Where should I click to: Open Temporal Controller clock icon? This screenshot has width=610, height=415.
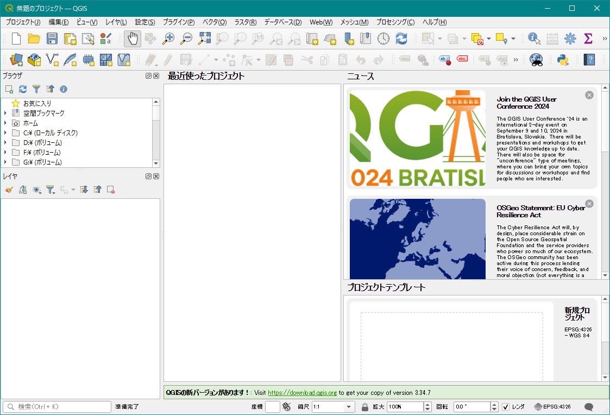pyautogui.click(x=383, y=39)
